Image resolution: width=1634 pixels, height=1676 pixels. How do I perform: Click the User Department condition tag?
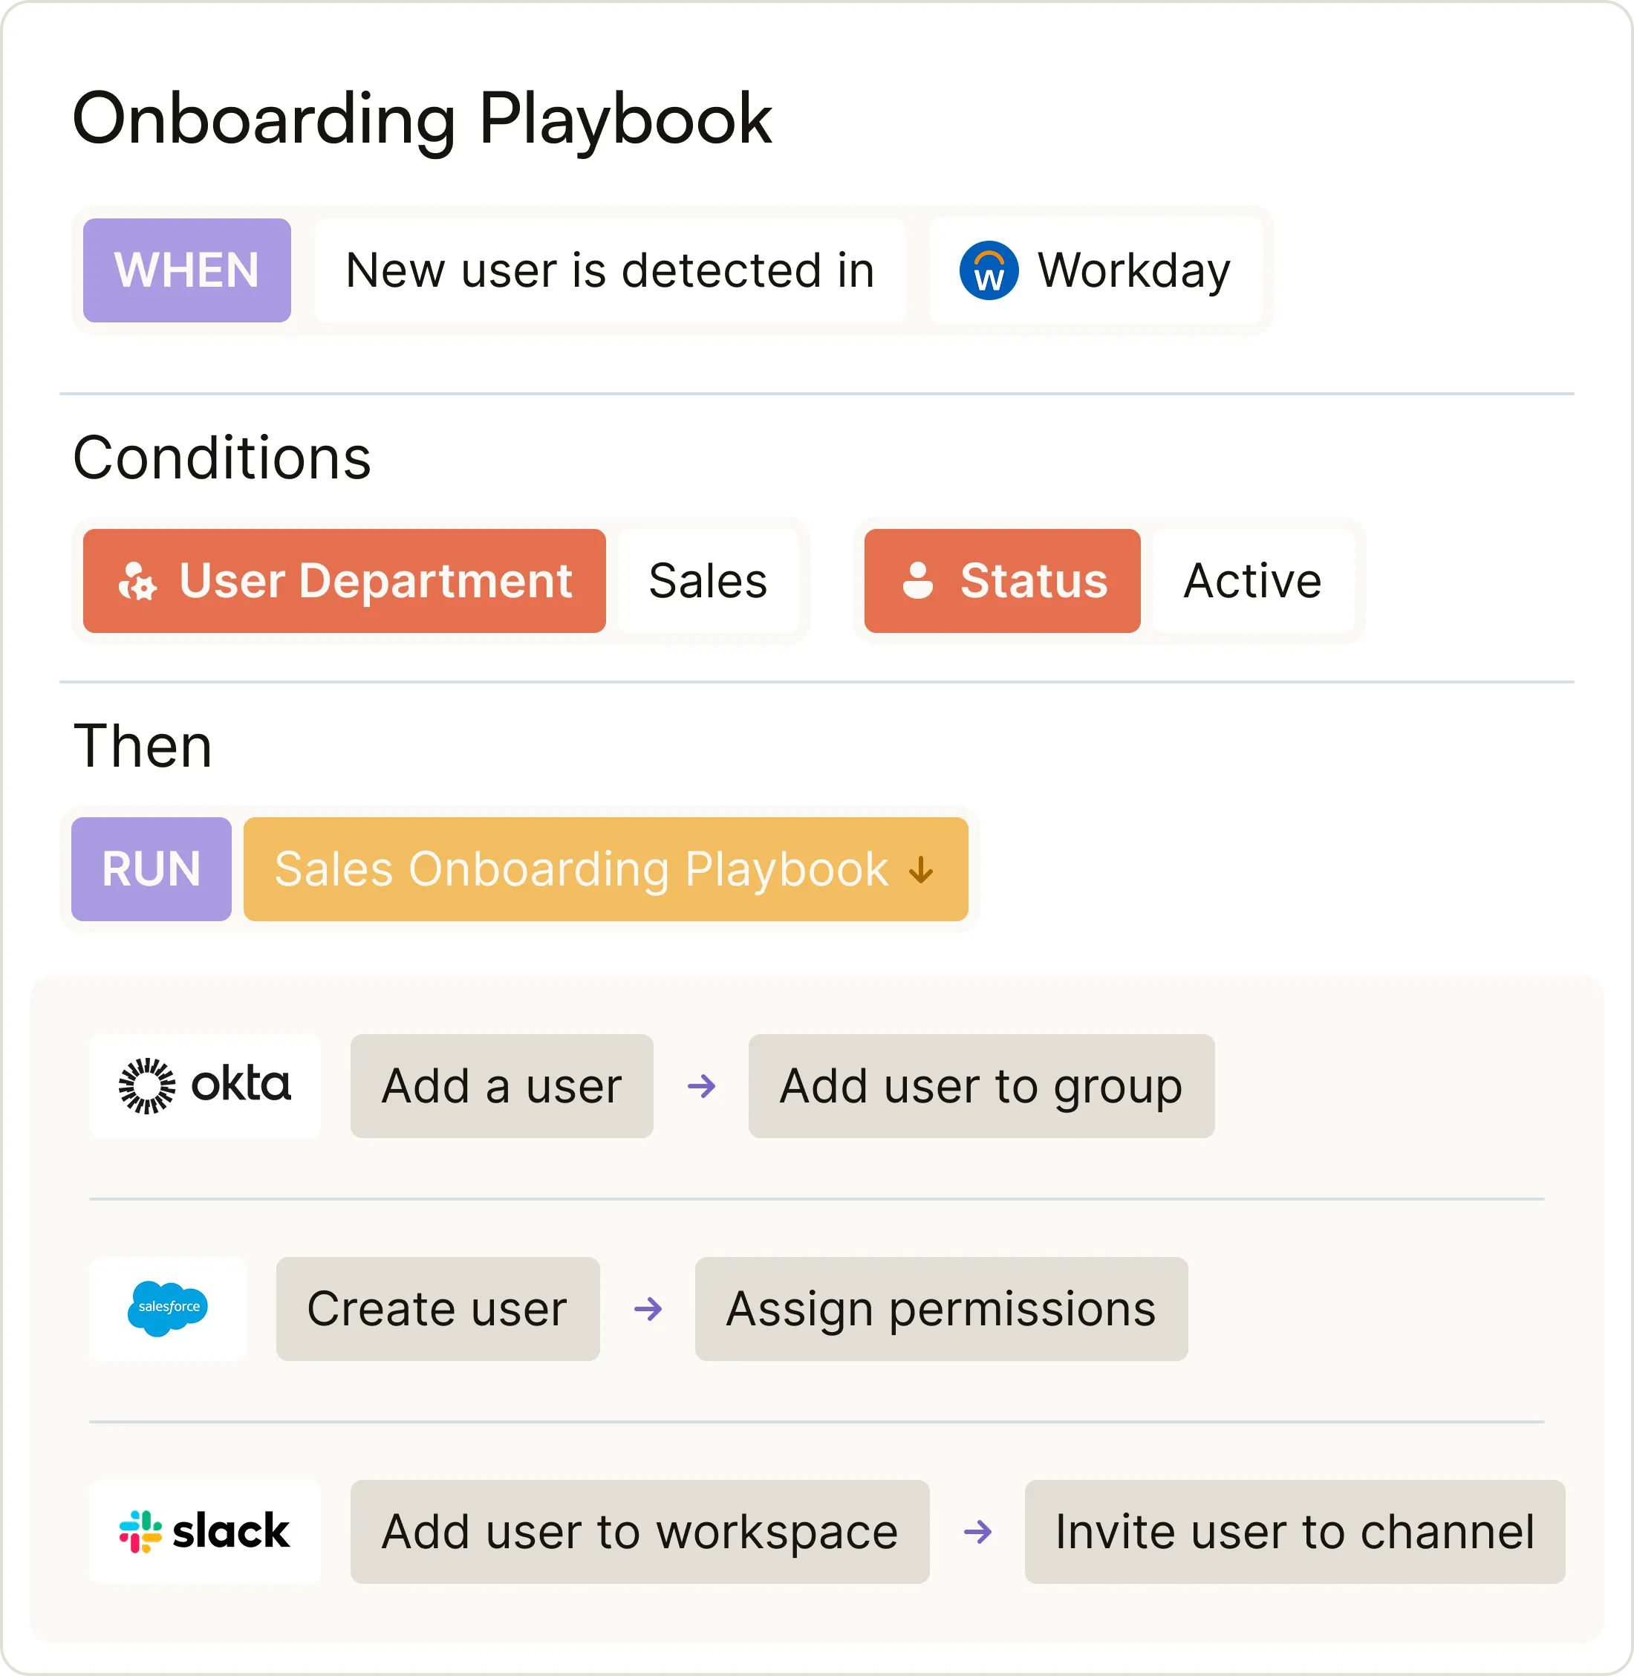344,581
